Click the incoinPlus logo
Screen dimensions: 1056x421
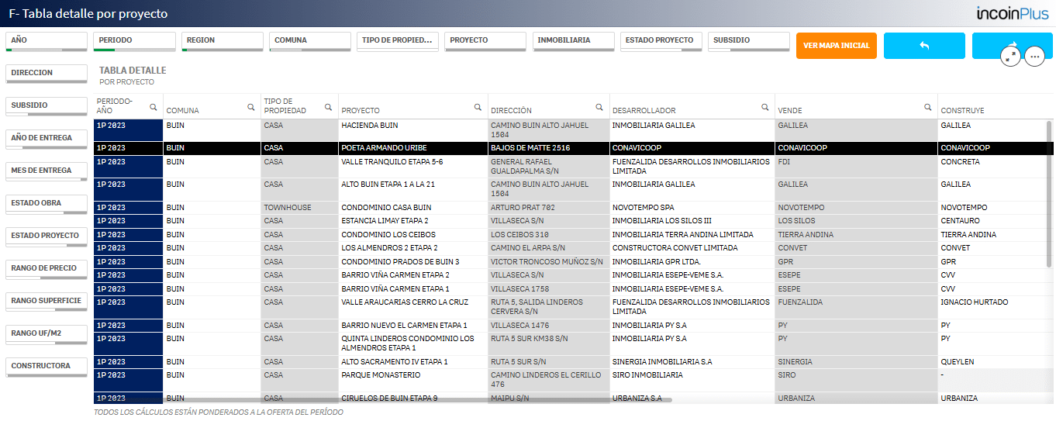pos(1013,13)
